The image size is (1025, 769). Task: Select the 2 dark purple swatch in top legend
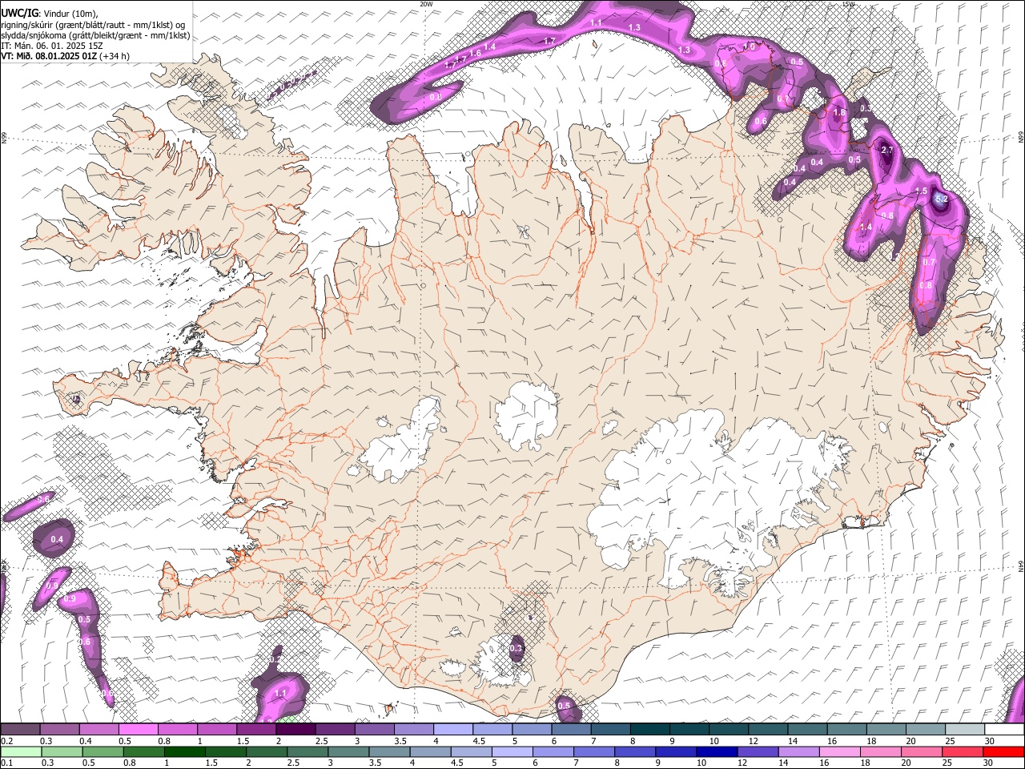point(295,729)
